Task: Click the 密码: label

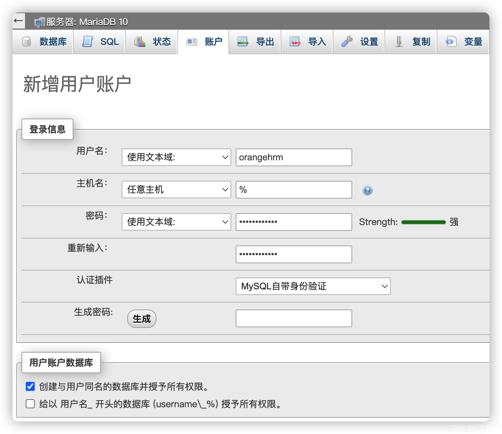Action: tap(96, 216)
